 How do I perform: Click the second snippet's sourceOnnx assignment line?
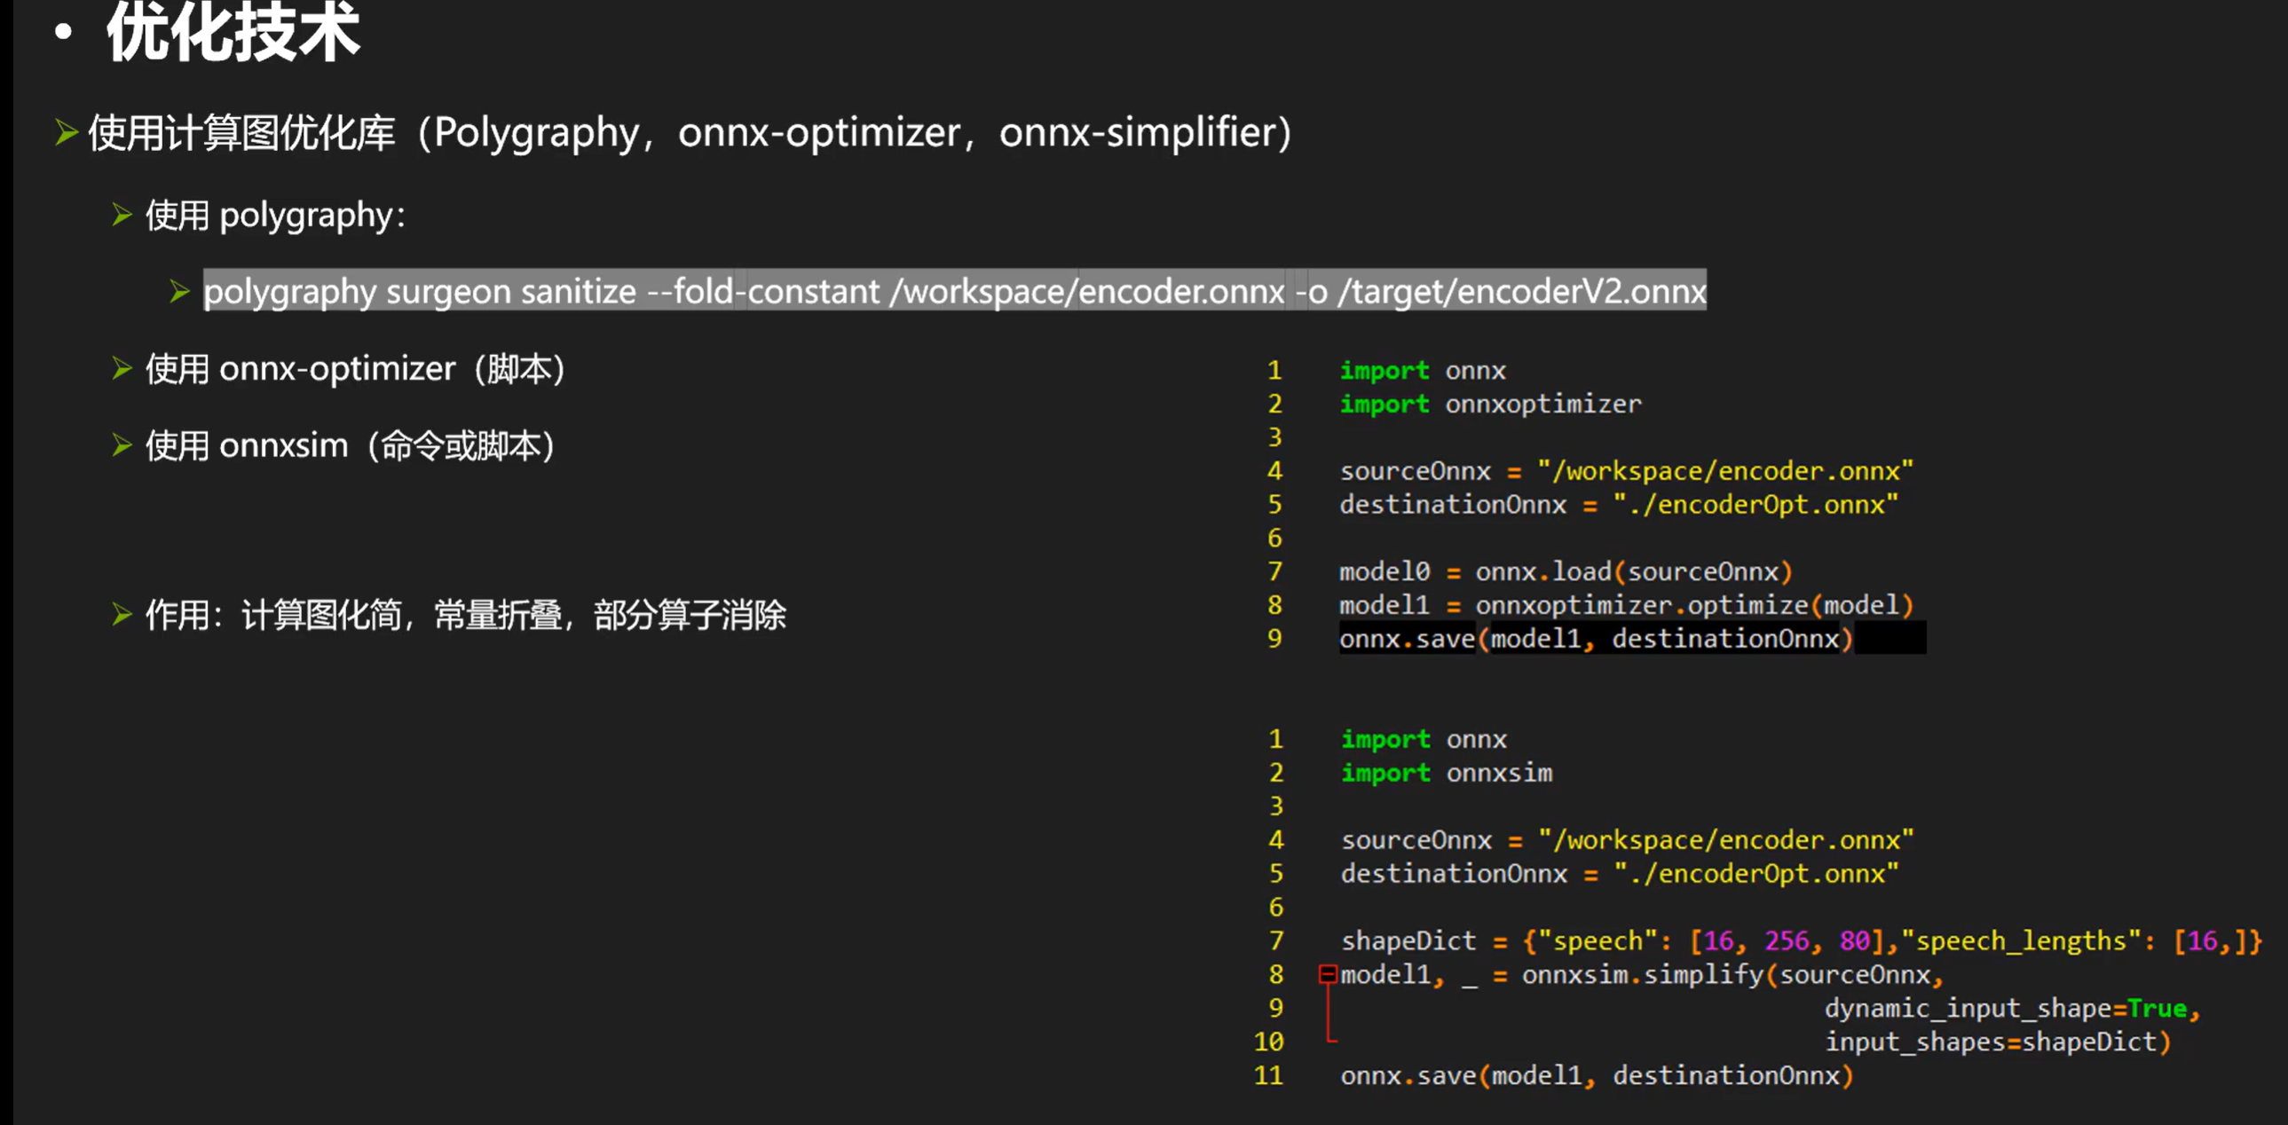coord(1627,840)
